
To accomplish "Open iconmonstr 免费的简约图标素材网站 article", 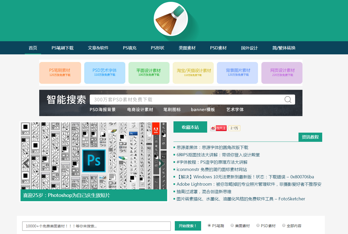I will click(212, 170).
